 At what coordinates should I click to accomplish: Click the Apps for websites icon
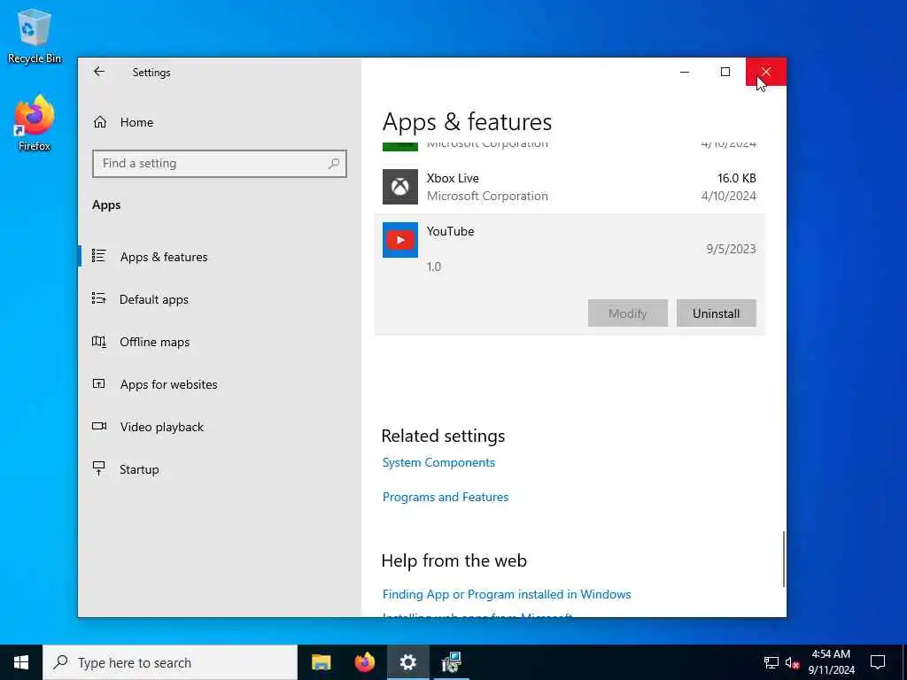99,383
